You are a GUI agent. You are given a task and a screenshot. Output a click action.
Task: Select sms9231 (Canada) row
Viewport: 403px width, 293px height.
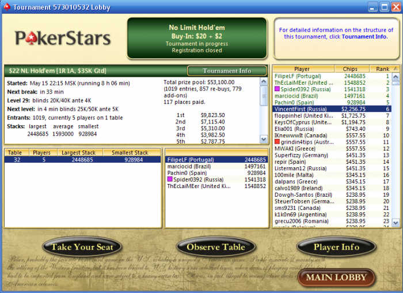(332, 208)
